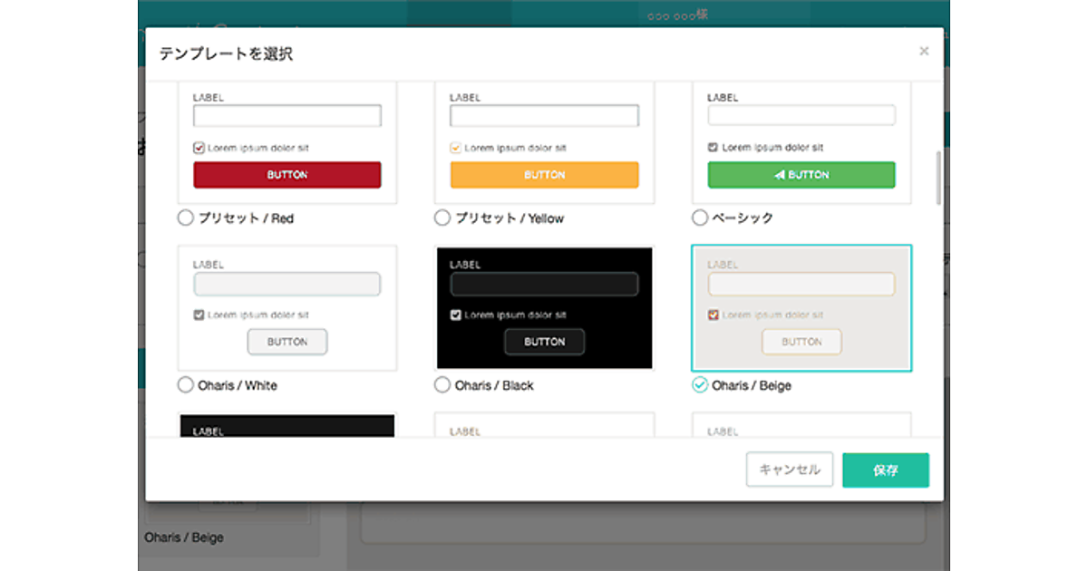Toggle the checkbox in Oharis Black preview
This screenshot has height=571, width=1088.
(x=456, y=315)
